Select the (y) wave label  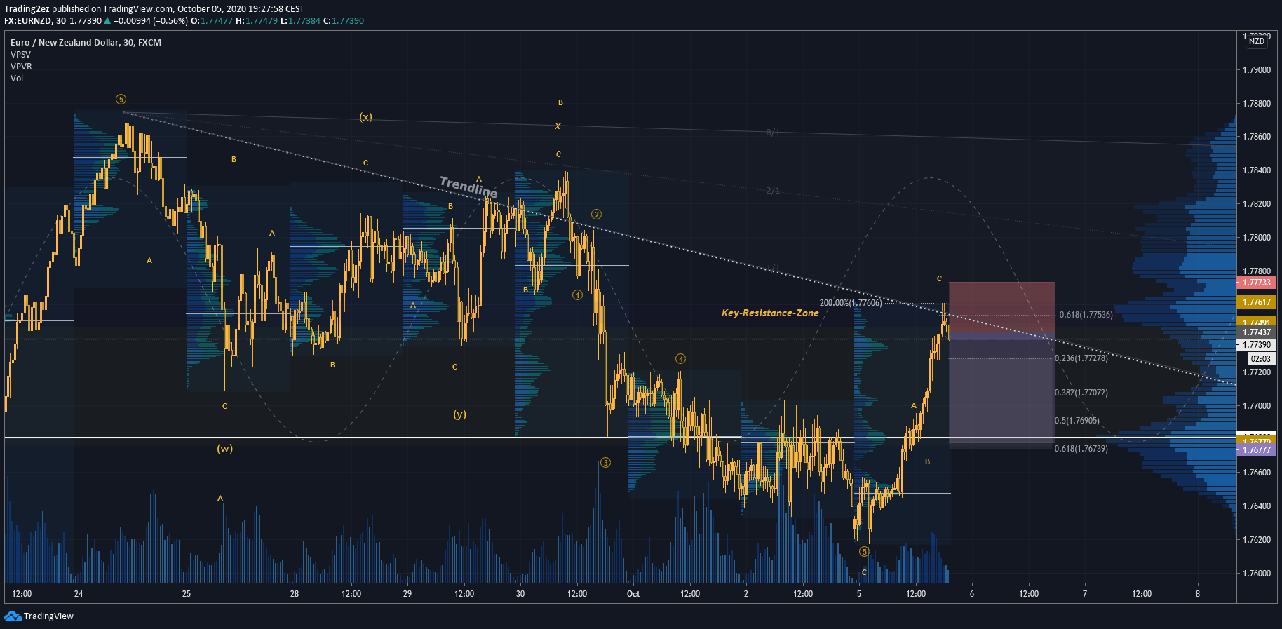pyautogui.click(x=459, y=414)
